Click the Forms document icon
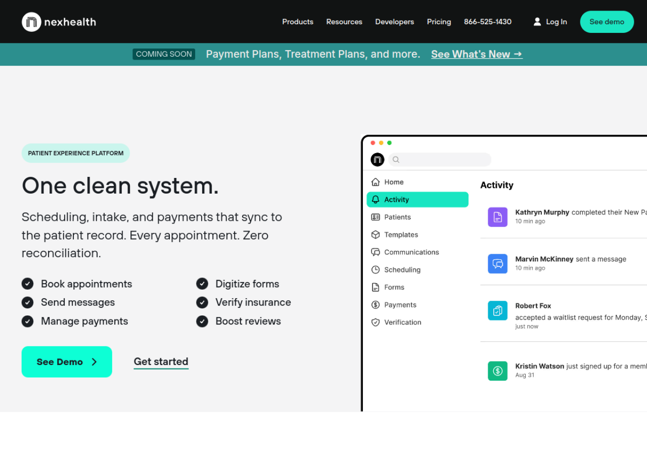The height and width of the screenshot is (458, 647). click(x=376, y=287)
